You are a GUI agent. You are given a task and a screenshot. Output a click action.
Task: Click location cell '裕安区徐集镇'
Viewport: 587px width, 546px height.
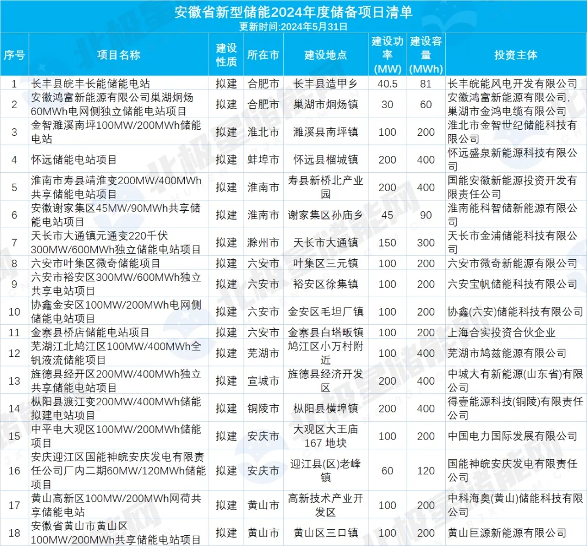coord(326,284)
